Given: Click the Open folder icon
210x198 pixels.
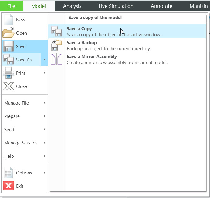Looking at the screenshot, I should (x=8, y=33).
